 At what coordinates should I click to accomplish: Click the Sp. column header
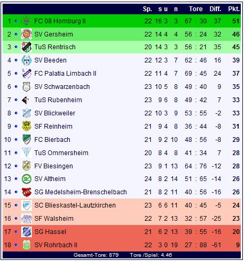[147, 9]
